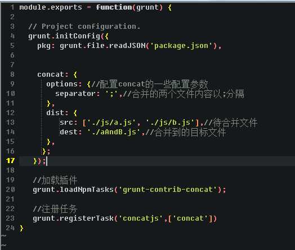
Task: Click 'grunt.loadNpmTasks' on line 20
Action: pyautogui.click(x=73, y=190)
